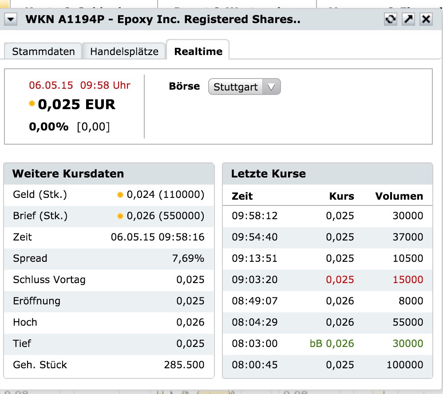Viewport: 443px width, 394px height.
Task: Open the Handelsplätze tab
Action: click(x=124, y=51)
